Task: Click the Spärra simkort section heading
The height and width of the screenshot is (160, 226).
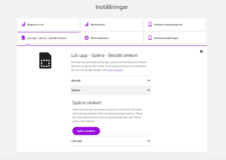Action: tap(86, 102)
